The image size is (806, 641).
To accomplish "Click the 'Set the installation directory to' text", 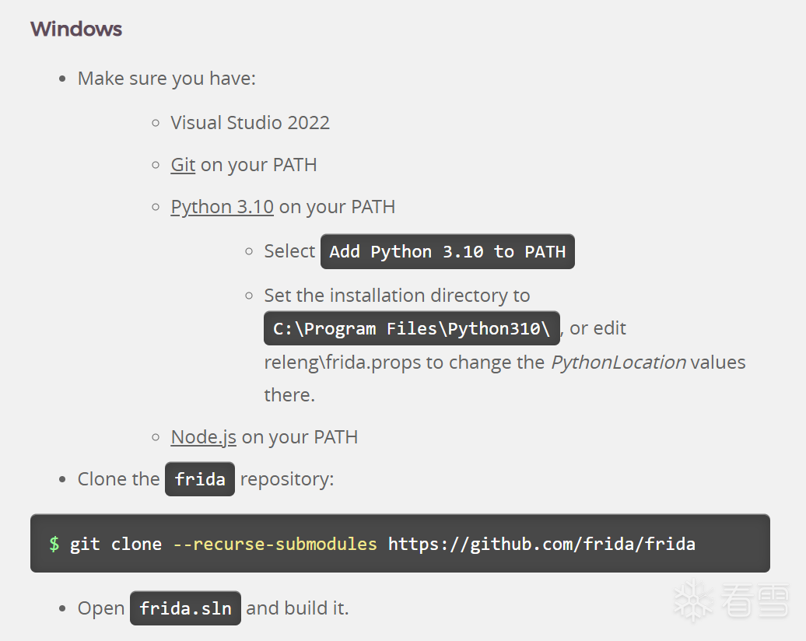I will 397,296.
